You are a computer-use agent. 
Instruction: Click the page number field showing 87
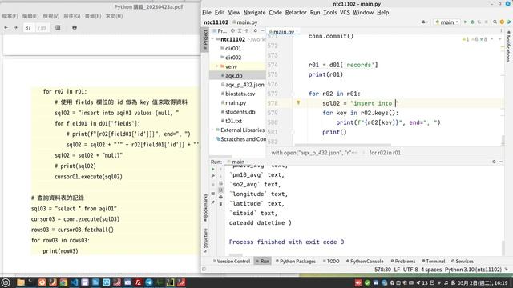click(29, 28)
